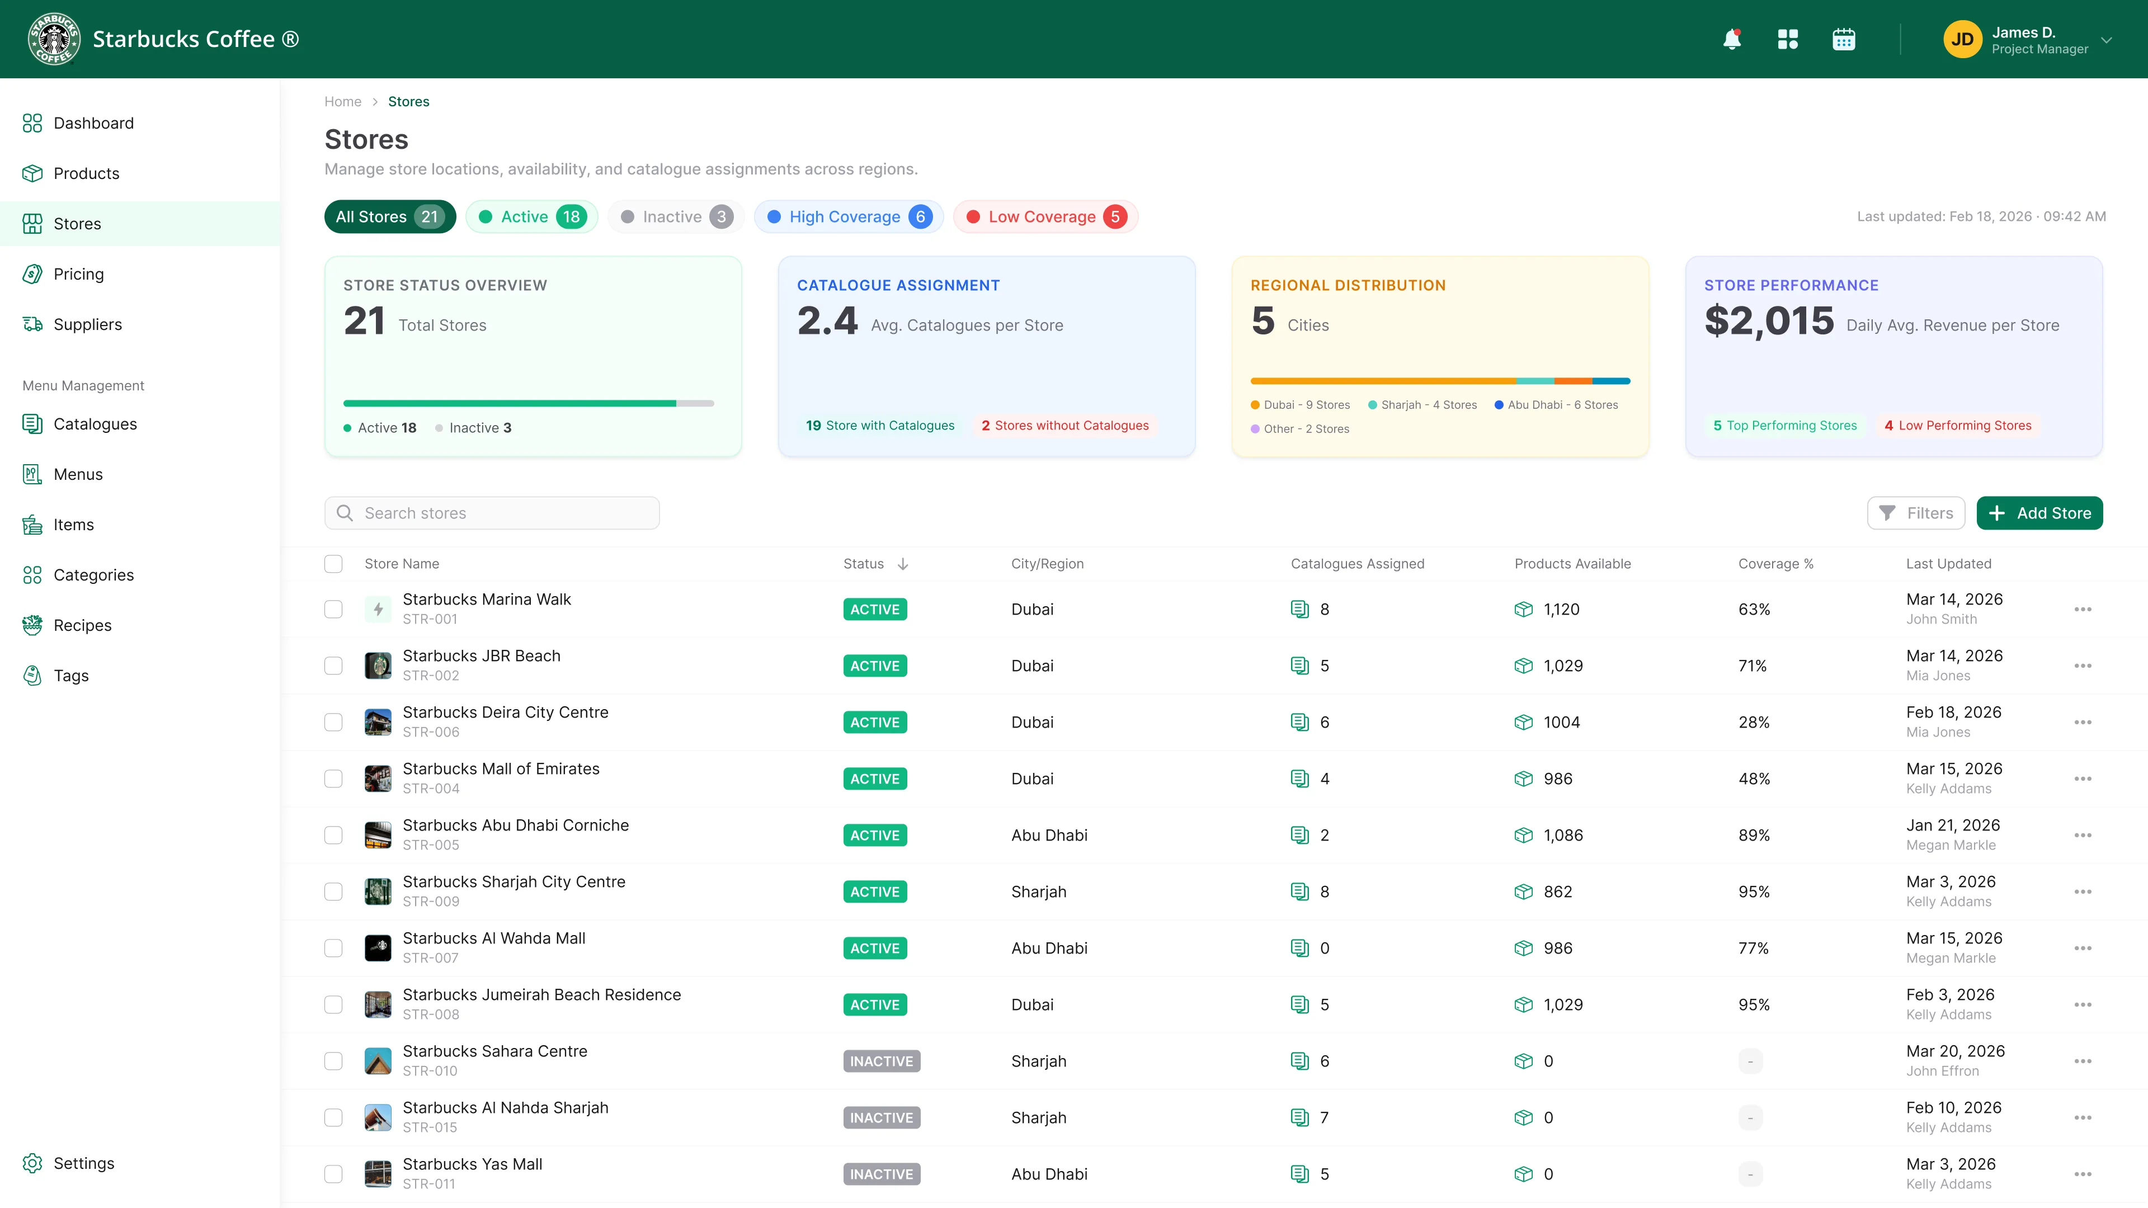Open the notifications bell
This screenshot has height=1208, width=2148.
(x=1732, y=39)
